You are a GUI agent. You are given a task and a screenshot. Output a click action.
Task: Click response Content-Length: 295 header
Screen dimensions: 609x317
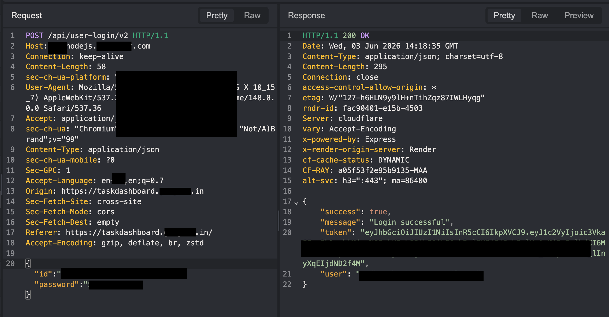click(345, 67)
